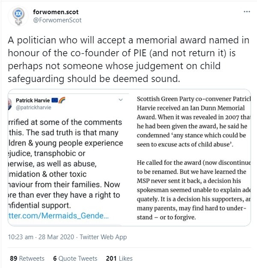Open the tweet's more options menu
The width and height of the screenshot is (257, 268).
[x=246, y=12]
